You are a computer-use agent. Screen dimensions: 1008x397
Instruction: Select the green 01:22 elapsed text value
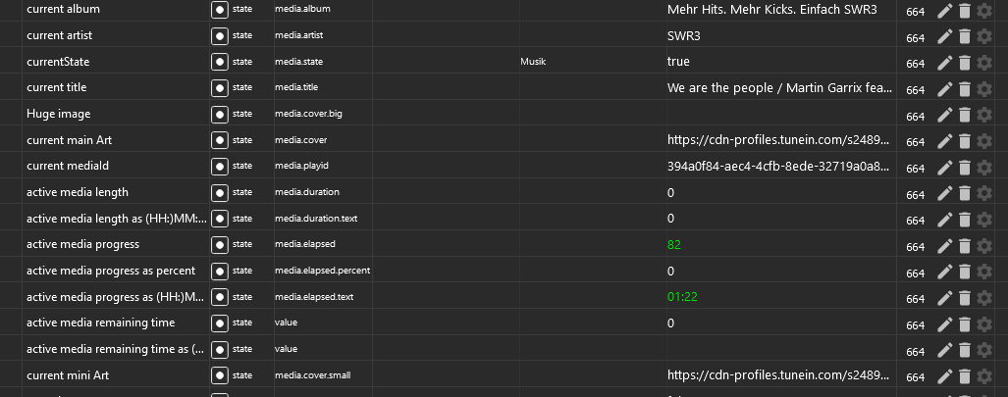[x=682, y=297]
